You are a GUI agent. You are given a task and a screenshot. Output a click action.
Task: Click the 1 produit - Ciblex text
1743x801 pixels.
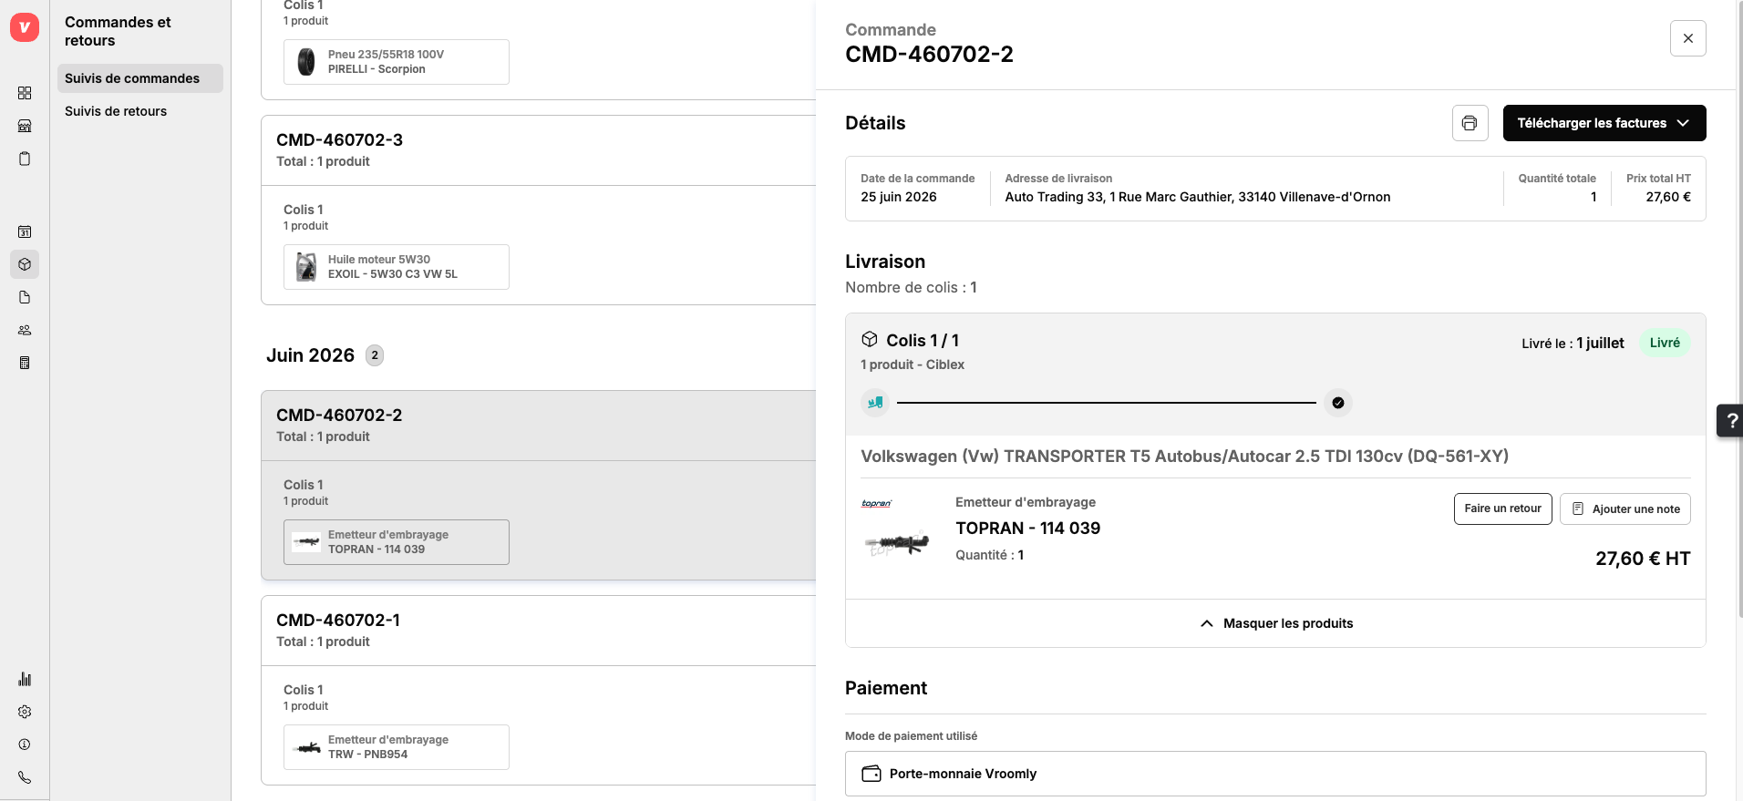coord(913,365)
